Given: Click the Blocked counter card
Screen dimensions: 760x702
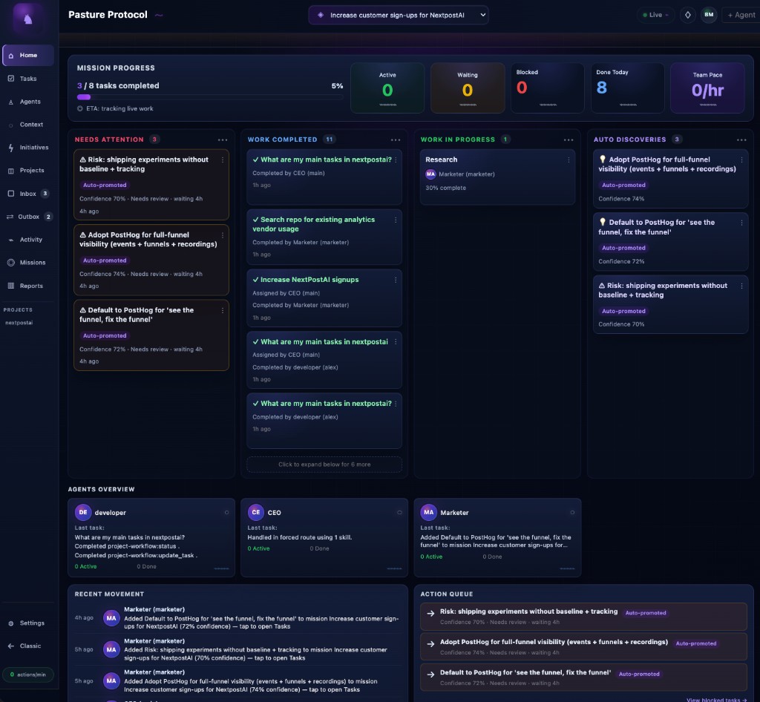Looking at the screenshot, I should pyautogui.click(x=547, y=88).
